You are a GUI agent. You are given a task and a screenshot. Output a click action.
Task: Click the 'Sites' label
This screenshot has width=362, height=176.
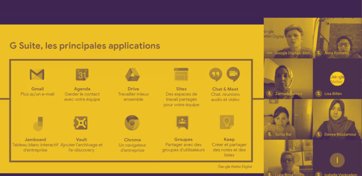181,89
